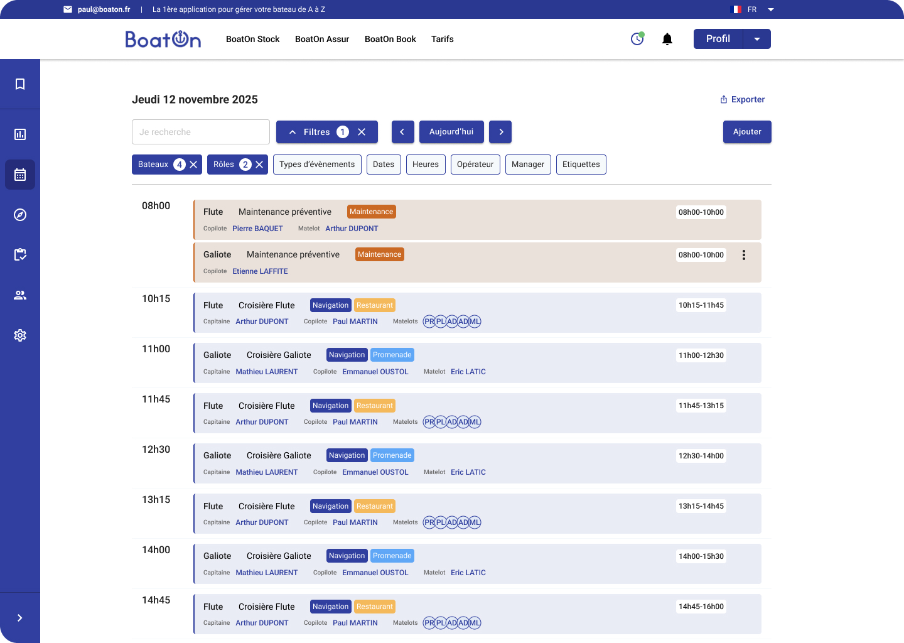Open the FR language dropdown
Image resolution: width=904 pixels, height=643 pixels.
tap(770, 9)
